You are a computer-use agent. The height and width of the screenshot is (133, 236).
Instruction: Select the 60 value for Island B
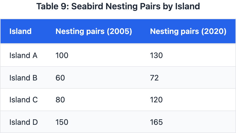pos(60,78)
